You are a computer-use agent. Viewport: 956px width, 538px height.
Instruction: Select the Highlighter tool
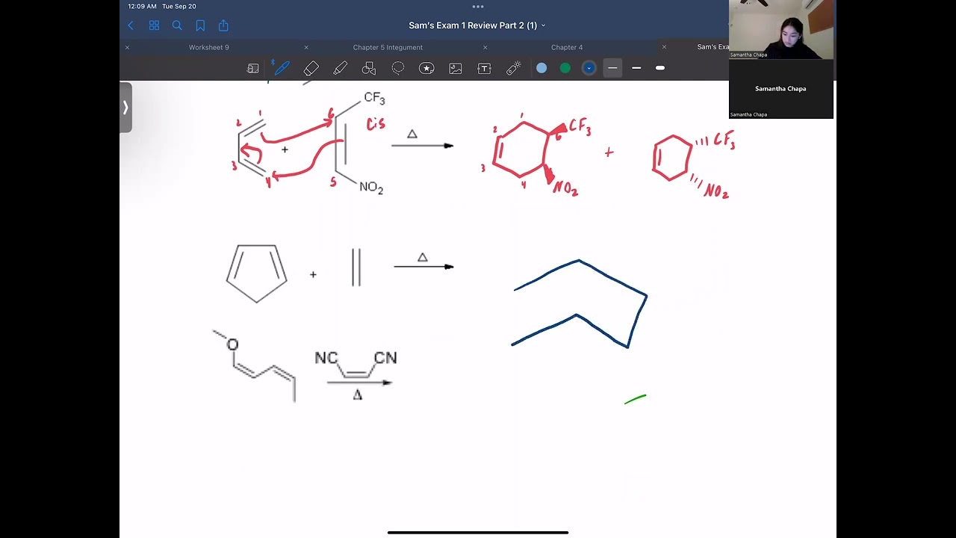point(340,68)
